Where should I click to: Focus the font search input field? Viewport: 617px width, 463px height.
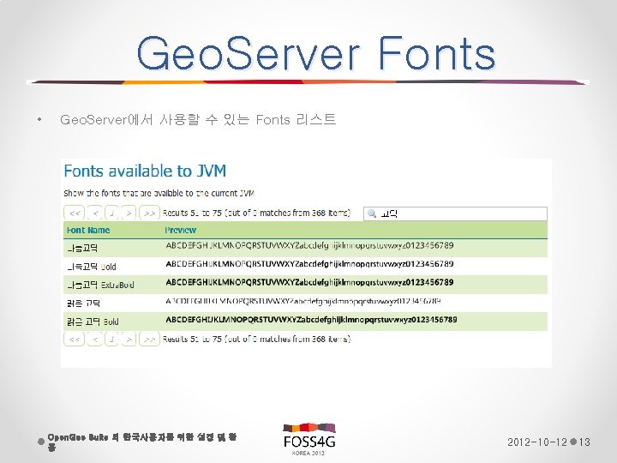455,213
